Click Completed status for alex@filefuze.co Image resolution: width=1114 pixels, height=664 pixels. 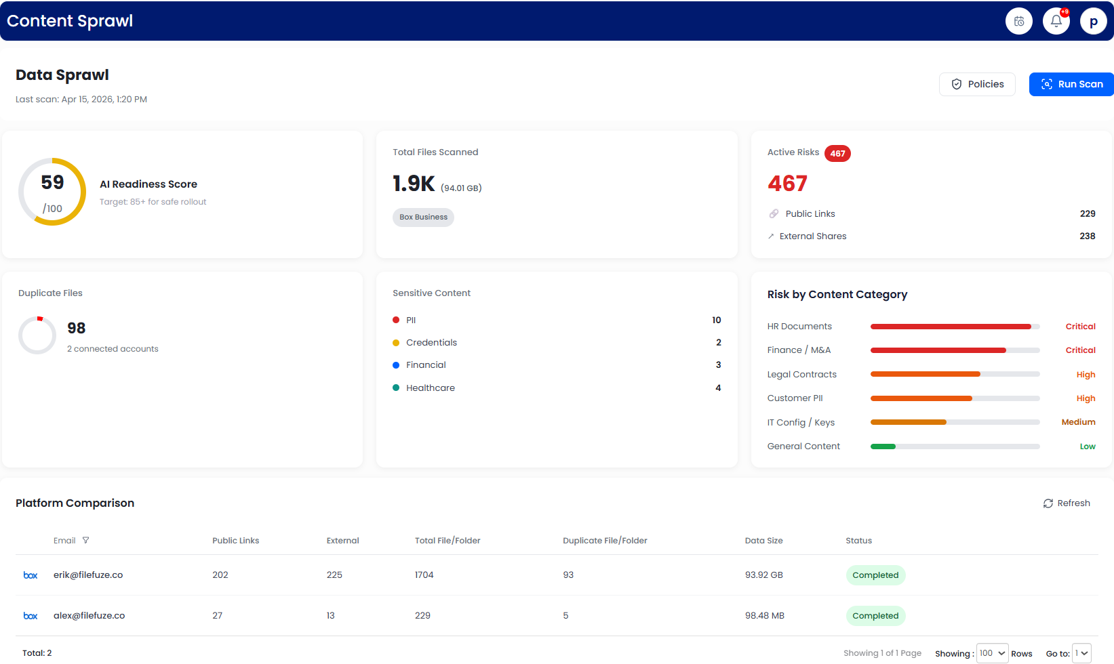[875, 616]
